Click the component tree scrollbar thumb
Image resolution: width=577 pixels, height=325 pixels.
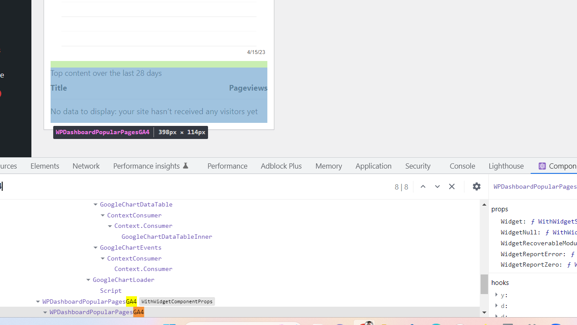coord(484,284)
